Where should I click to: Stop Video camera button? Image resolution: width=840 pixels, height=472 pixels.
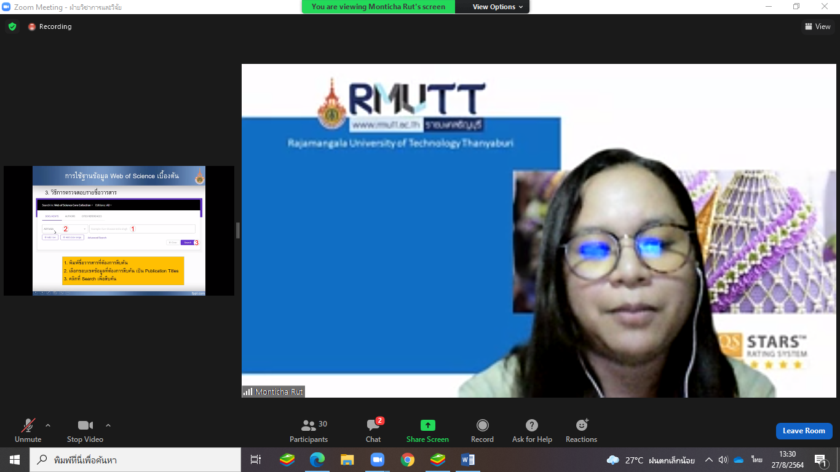click(x=85, y=430)
